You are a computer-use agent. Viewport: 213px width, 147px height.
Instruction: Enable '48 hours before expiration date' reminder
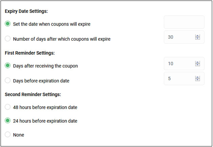(x=7, y=107)
